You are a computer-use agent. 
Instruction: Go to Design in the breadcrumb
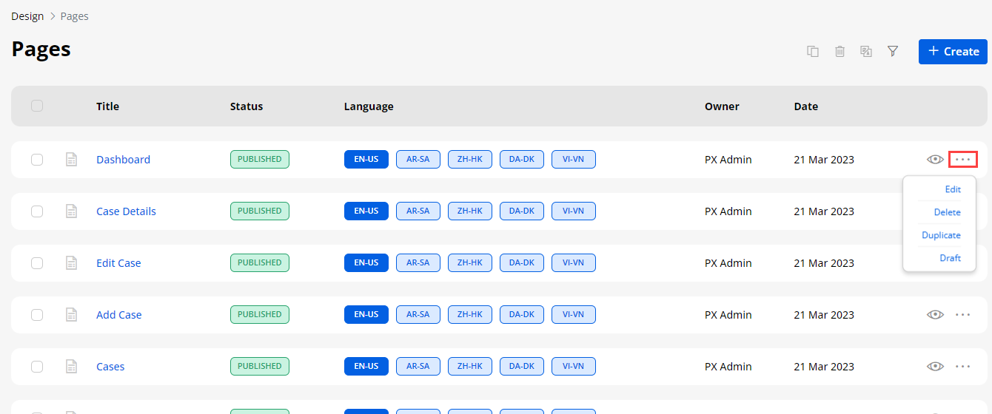coord(27,16)
